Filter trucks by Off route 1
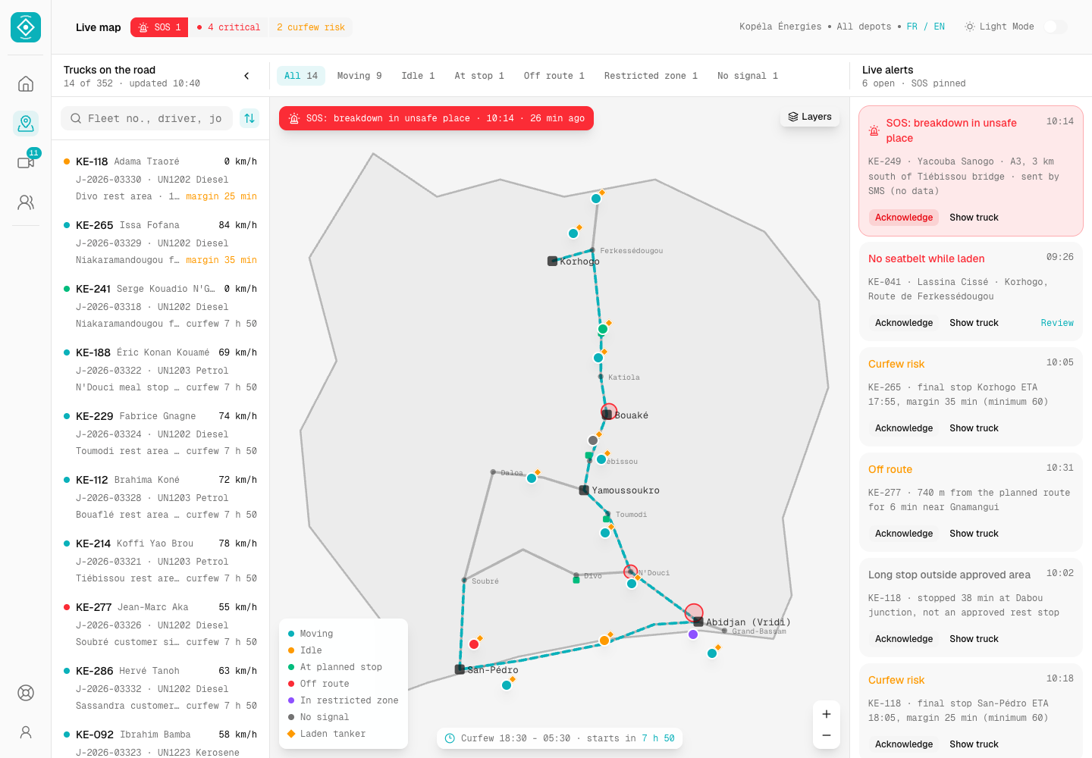 coord(554,76)
